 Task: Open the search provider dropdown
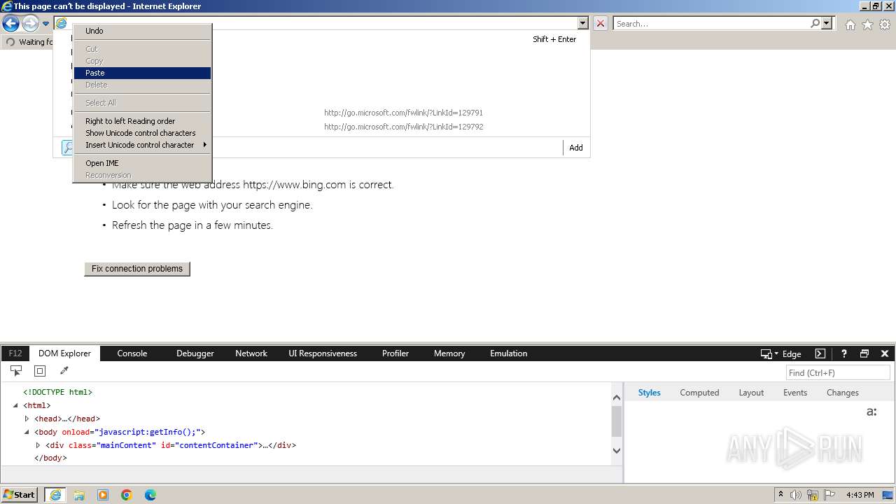[827, 24]
